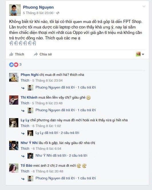Open the red heart reaction icon
The width and height of the screenshot is (152, 190).
click(16, 65)
